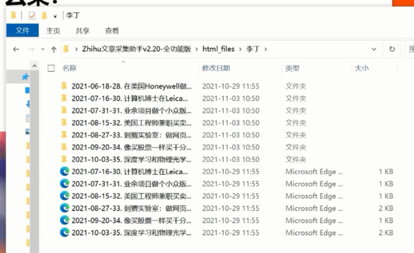Select Edge file 2021-07-16-30. 计算机博士在Leica
This screenshot has height=253, width=414.
(130, 172)
